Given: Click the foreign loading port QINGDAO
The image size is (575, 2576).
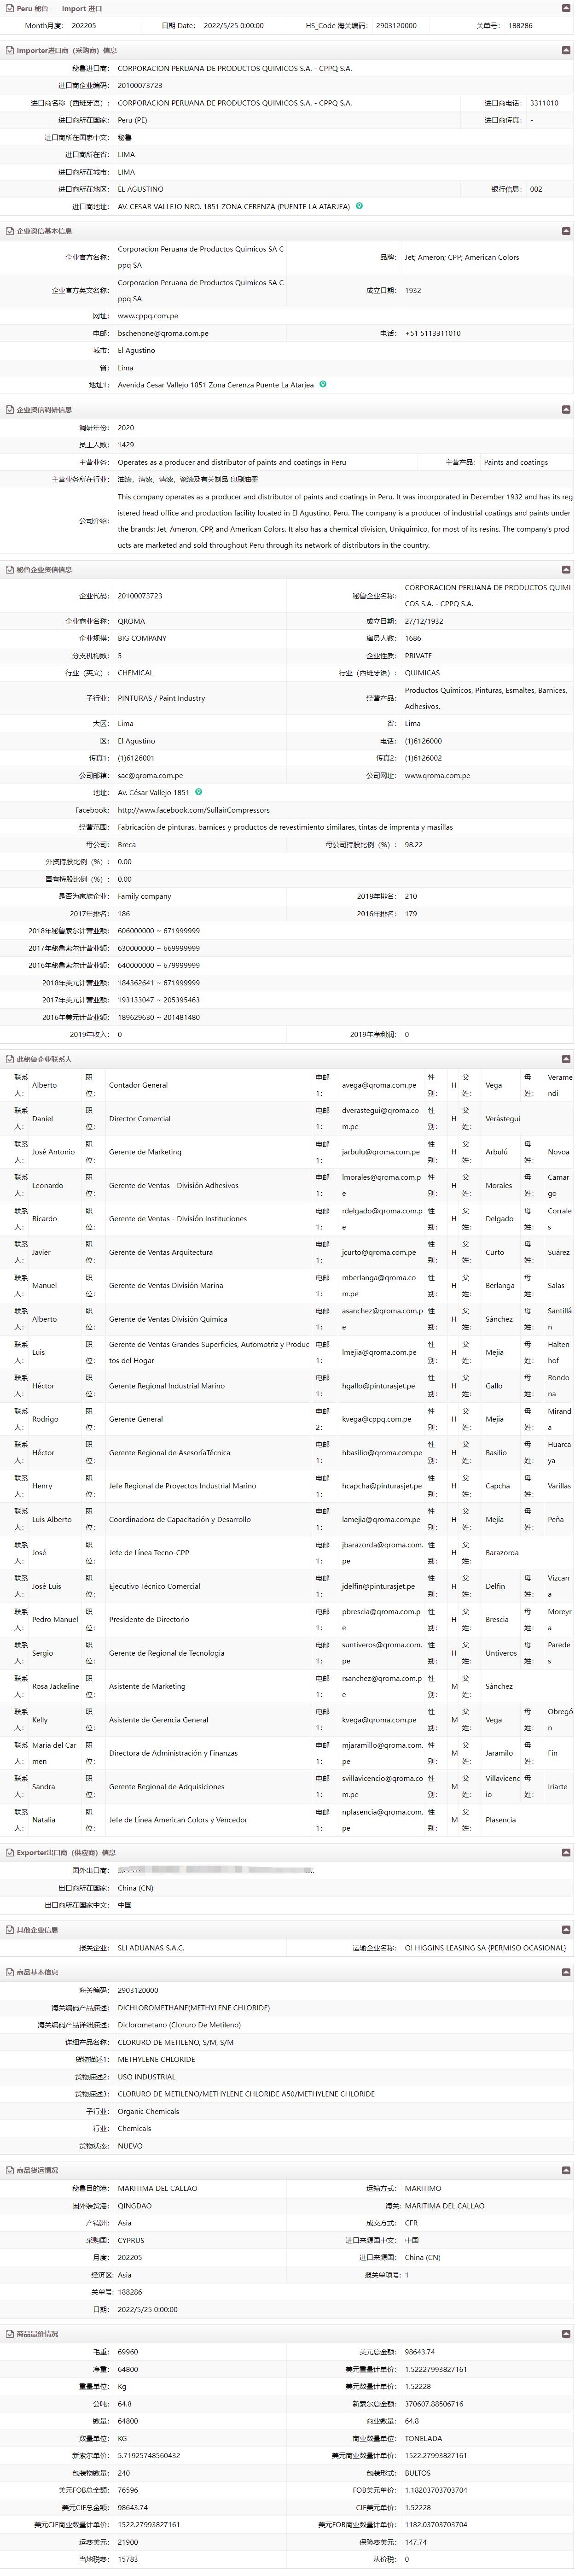Looking at the screenshot, I should pyautogui.click(x=135, y=2205).
